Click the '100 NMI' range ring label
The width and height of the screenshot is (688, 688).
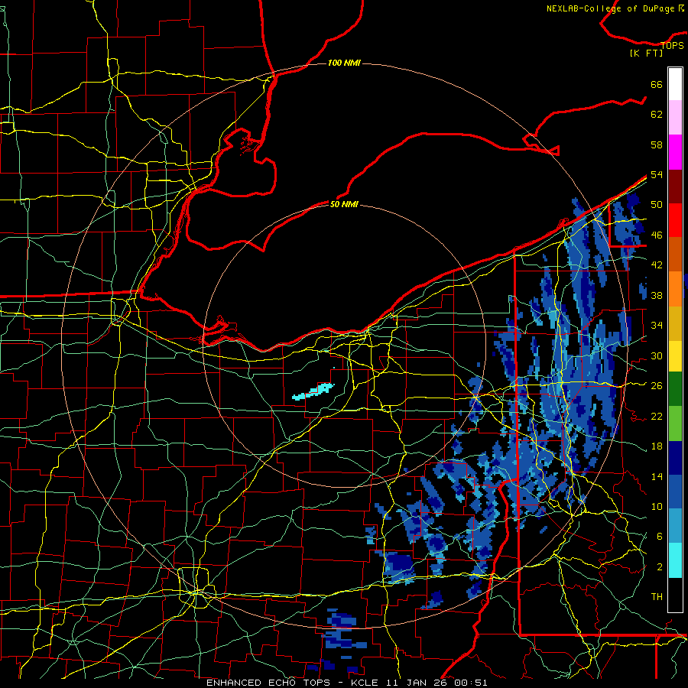[344, 63]
